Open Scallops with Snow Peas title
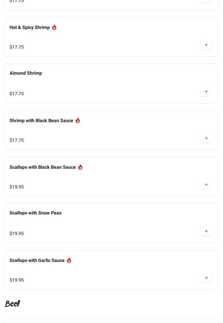223x323 pixels. 35,213
